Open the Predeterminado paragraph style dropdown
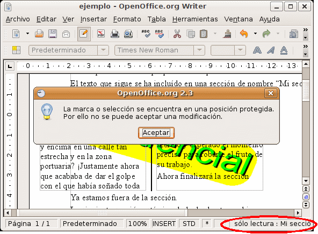Screen dimensions: 318x234 click(103, 50)
